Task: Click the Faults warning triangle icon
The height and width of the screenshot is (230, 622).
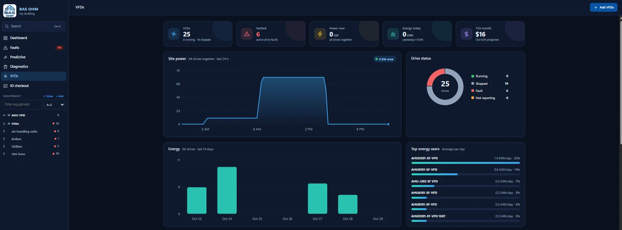Action: [6, 48]
